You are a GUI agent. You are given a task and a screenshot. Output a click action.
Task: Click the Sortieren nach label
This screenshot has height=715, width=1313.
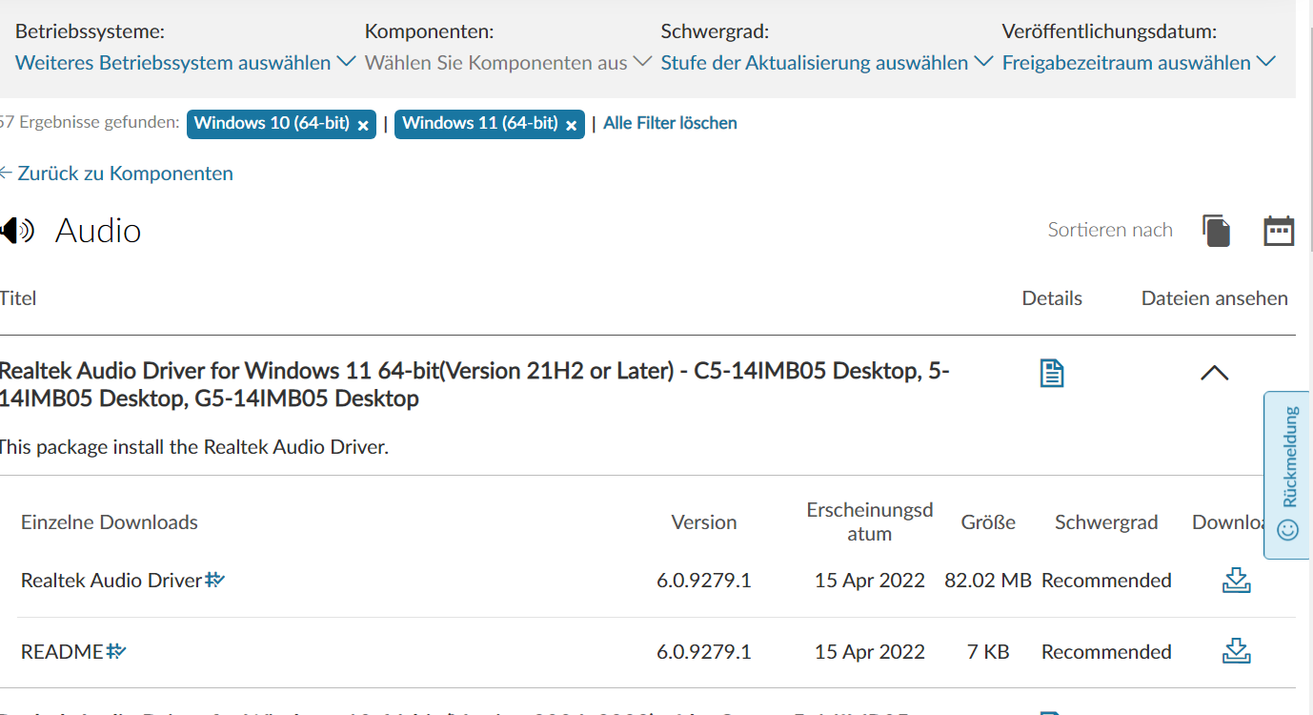(1110, 230)
